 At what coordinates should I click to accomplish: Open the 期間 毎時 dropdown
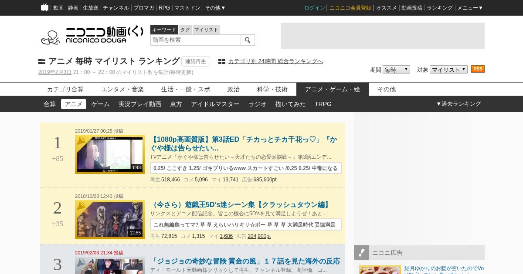(x=396, y=70)
